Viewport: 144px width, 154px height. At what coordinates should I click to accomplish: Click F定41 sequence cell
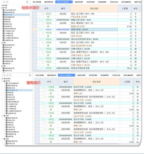51,107
